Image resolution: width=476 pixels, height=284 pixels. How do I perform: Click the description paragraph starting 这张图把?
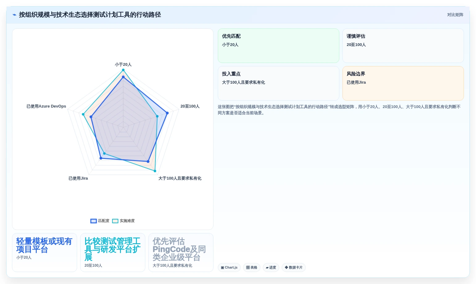tap(339, 110)
